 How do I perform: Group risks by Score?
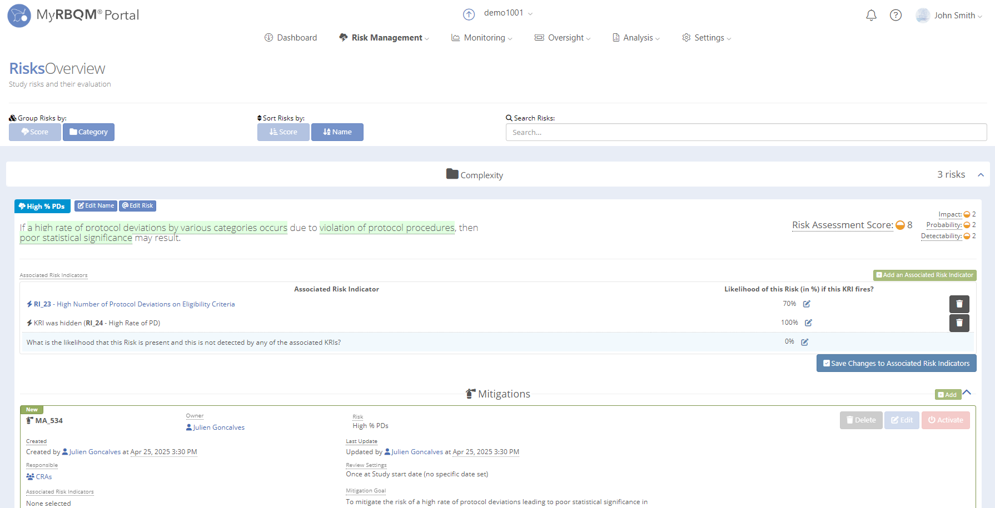[34, 132]
